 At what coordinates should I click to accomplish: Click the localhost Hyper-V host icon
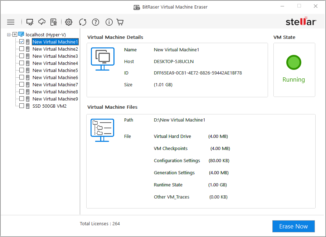pos(21,34)
